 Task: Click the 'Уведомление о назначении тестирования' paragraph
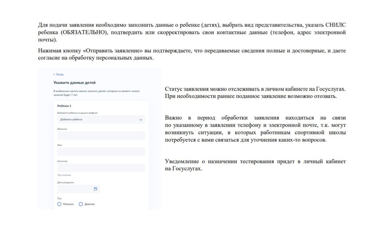click(x=255, y=165)
